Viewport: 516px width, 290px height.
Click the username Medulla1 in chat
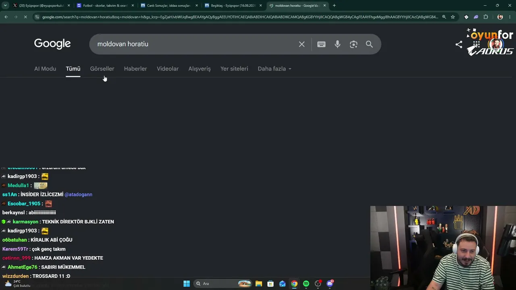coord(18,185)
